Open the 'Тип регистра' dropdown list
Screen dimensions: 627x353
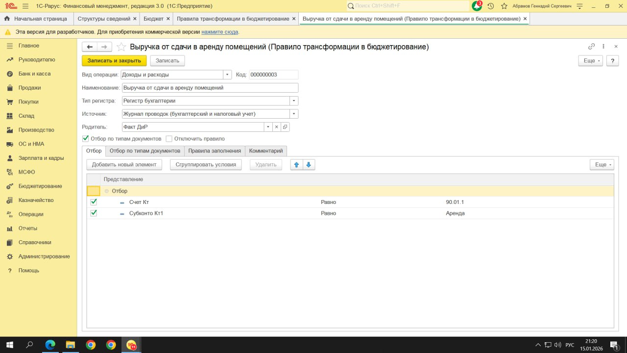[294, 101]
